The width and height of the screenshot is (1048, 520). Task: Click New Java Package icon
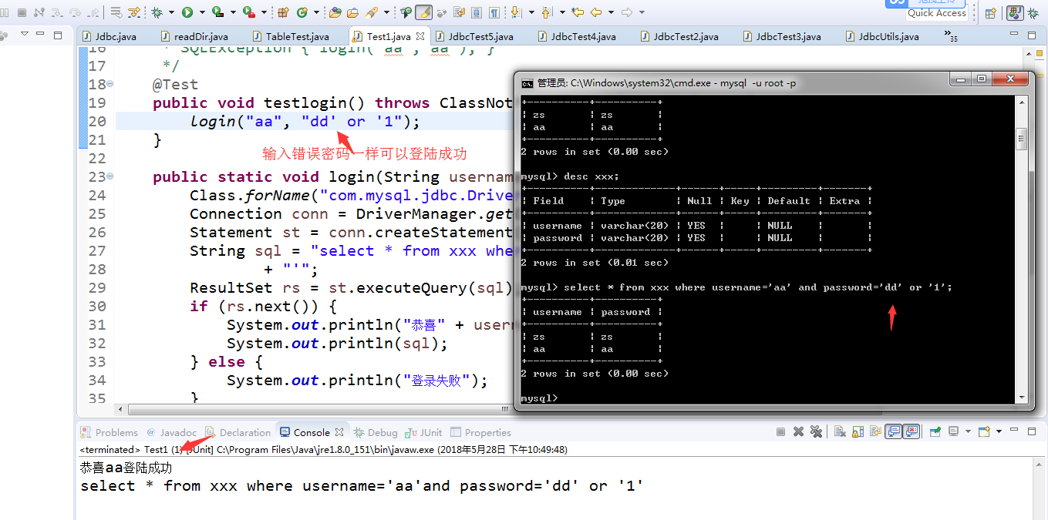(x=283, y=12)
